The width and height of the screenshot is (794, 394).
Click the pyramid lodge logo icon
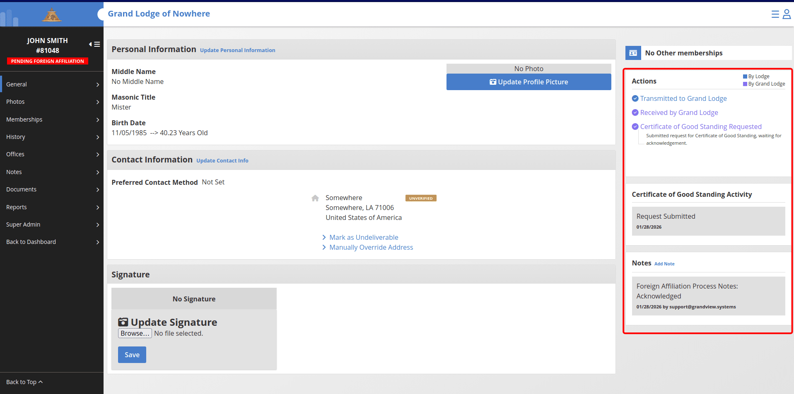pos(52,15)
